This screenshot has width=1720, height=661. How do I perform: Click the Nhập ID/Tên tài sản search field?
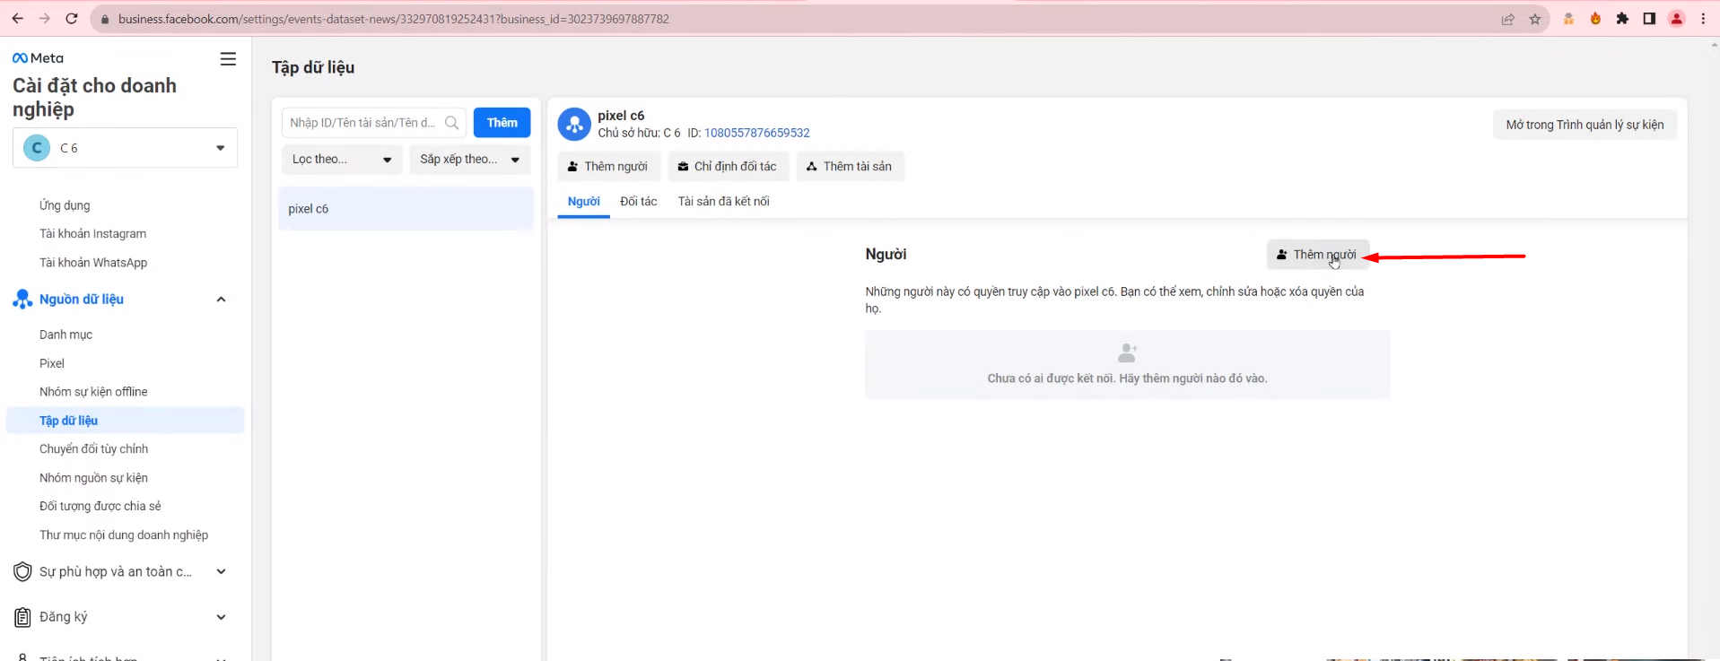tap(363, 123)
